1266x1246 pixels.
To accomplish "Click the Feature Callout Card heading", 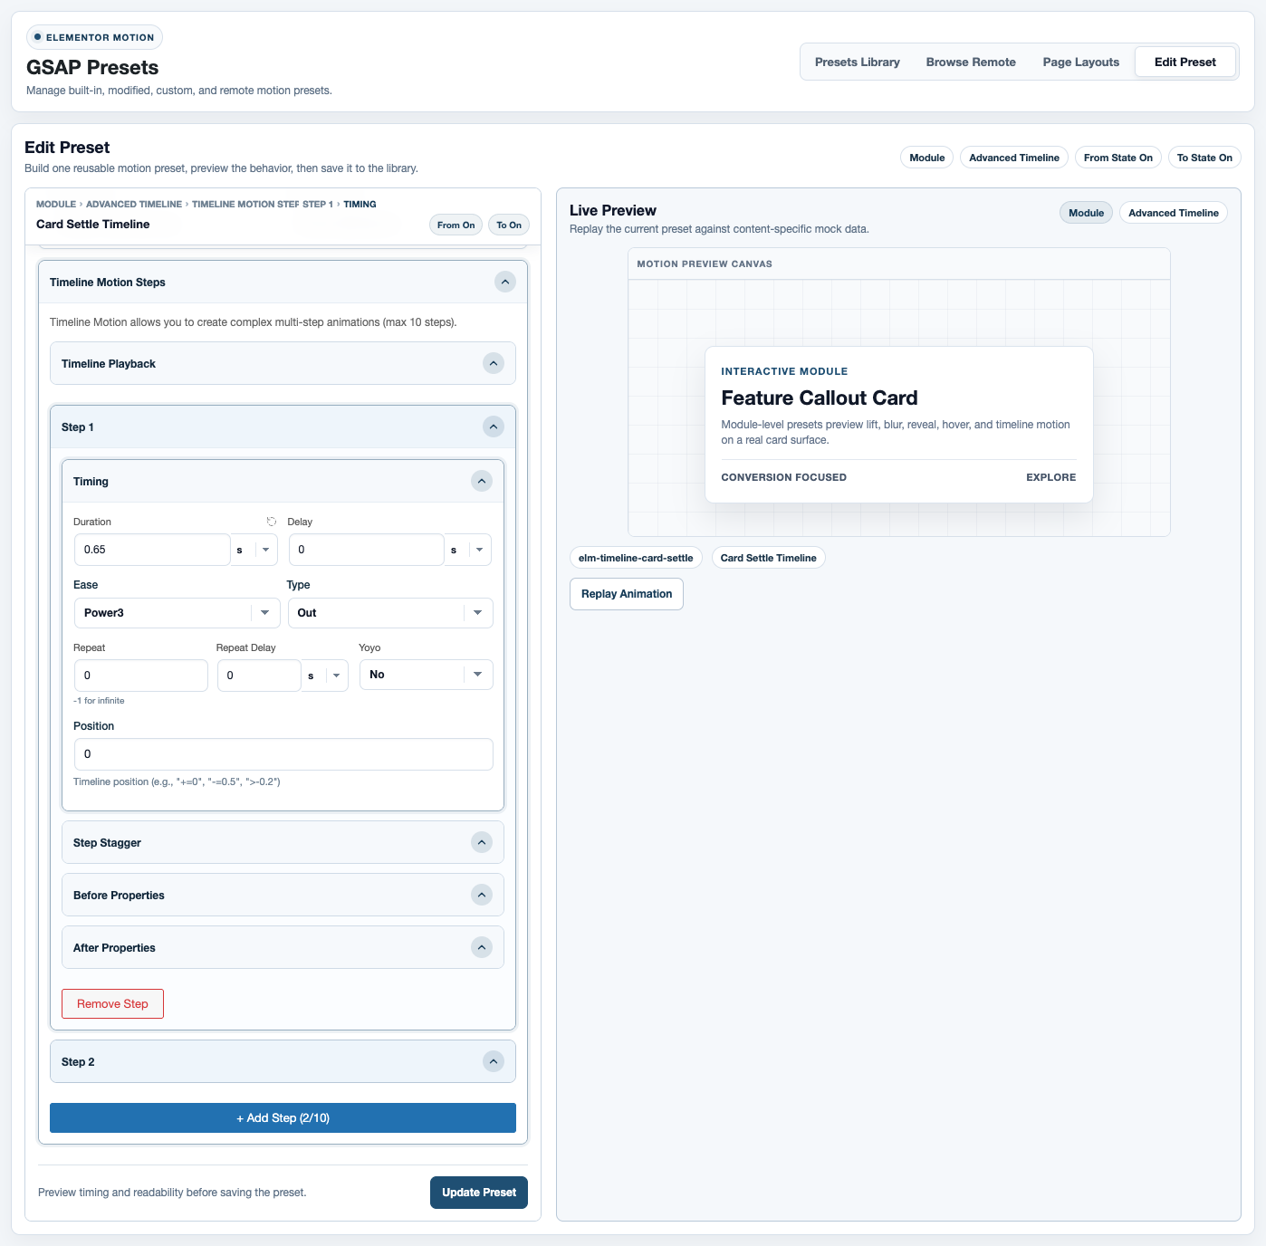I will [820, 398].
